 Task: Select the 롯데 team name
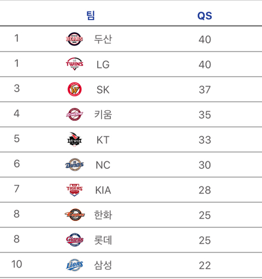tap(103, 240)
